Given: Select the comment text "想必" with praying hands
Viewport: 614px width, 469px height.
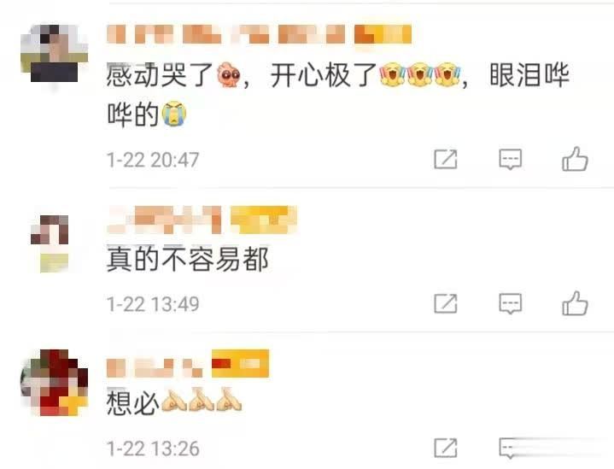Looking at the screenshot, I should click(x=174, y=402).
